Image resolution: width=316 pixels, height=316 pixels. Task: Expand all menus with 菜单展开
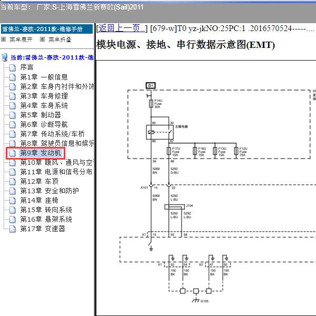click(x=21, y=39)
